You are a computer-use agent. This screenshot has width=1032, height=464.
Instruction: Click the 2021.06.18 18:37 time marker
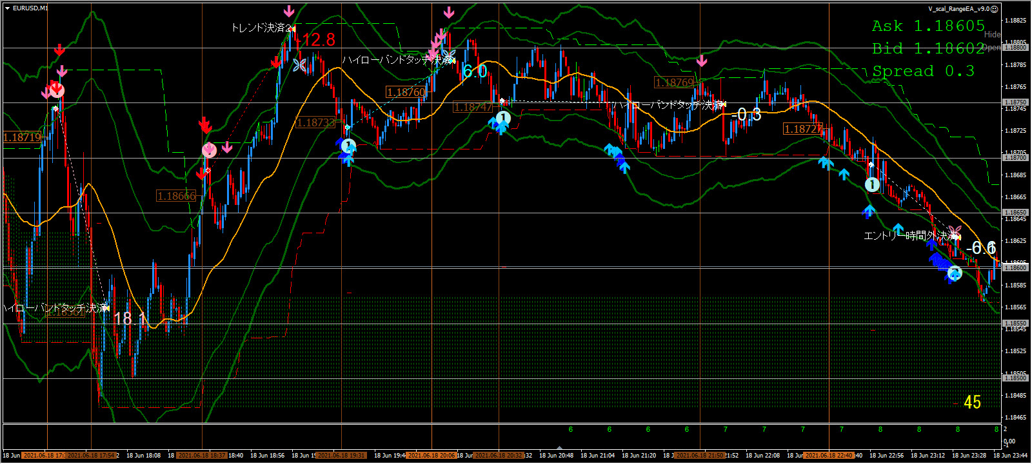coord(201,456)
